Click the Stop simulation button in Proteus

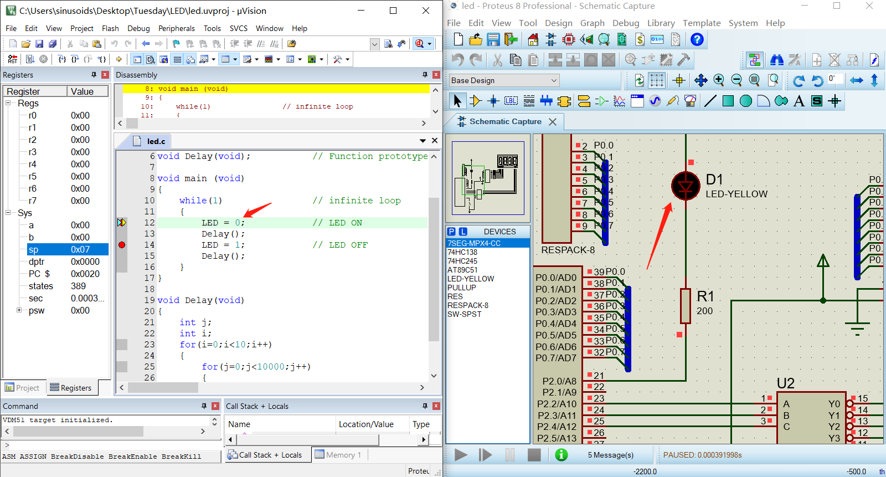click(534, 455)
